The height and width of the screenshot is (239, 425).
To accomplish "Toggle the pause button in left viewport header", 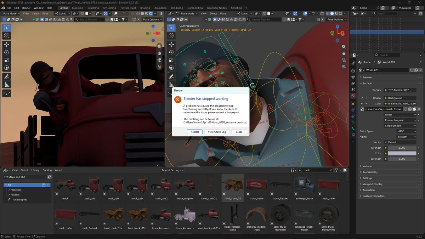I will [161, 13].
